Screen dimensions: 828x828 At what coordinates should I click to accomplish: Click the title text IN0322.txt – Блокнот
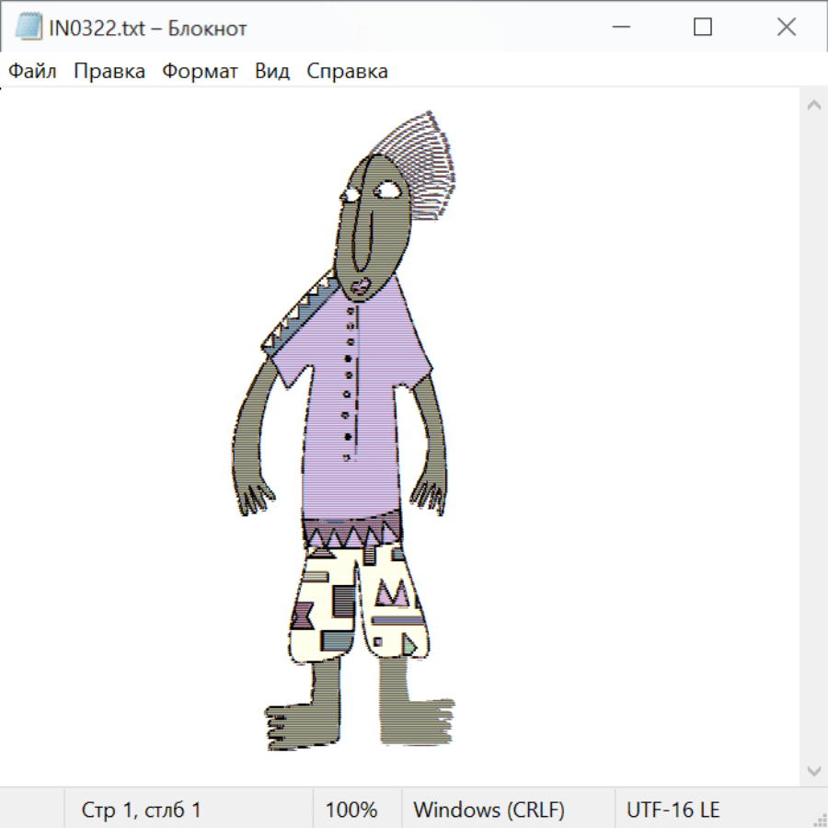pos(147,28)
